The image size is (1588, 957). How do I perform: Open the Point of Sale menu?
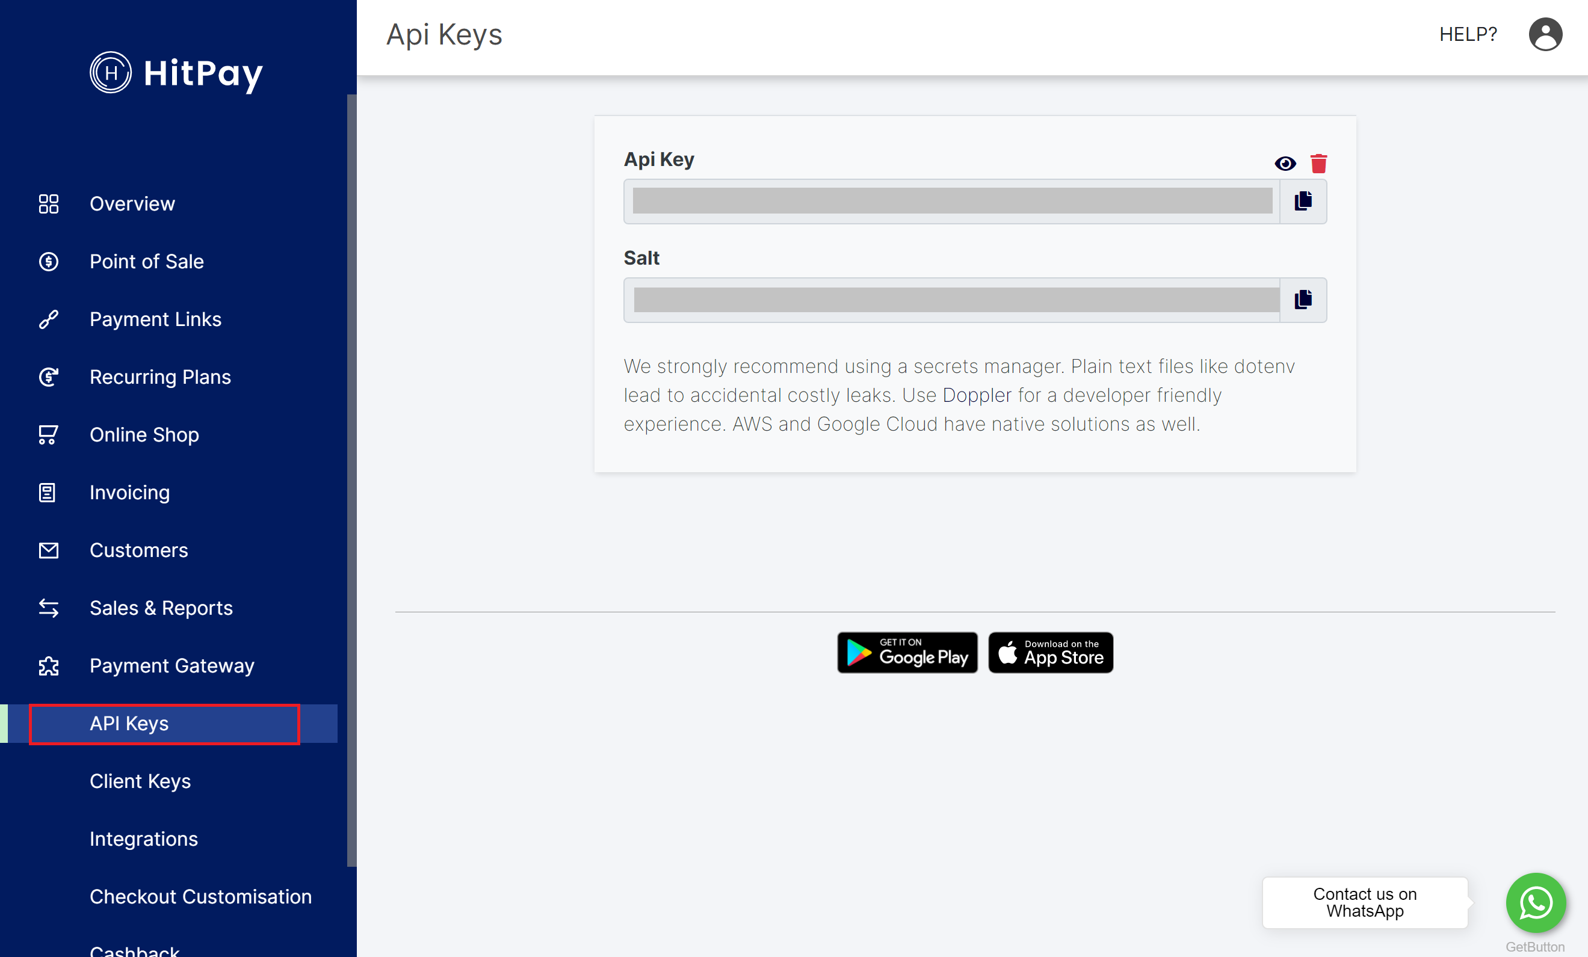pyautogui.click(x=146, y=262)
